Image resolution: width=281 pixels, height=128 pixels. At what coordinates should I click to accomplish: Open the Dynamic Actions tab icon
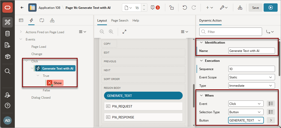[31, 20]
